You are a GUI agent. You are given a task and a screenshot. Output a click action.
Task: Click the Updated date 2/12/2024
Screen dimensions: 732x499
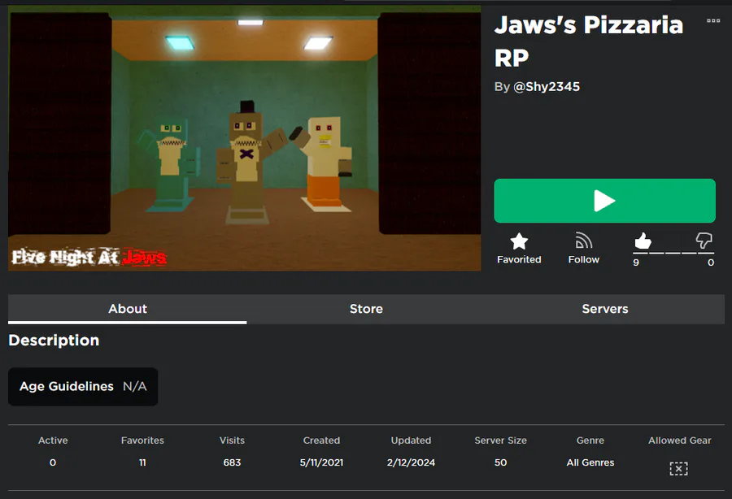pyautogui.click(x=411, y=462)
